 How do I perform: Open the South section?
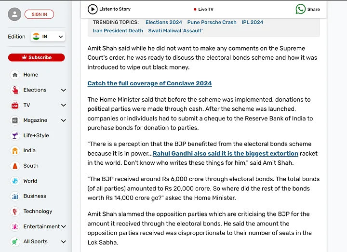click(x=31, y=166)
